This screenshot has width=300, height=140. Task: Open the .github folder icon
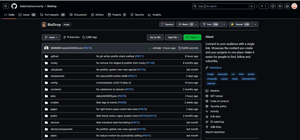46,56
